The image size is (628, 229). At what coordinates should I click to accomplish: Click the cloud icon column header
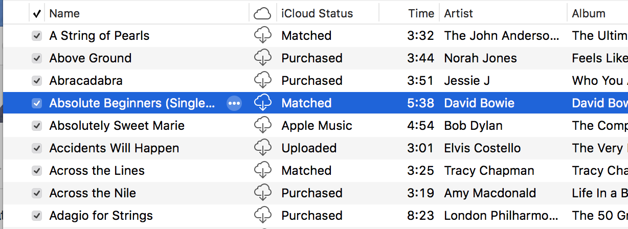tap(262, 13)
